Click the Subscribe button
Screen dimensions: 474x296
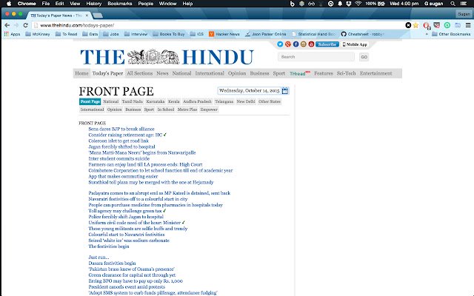[x=327, y=44]
